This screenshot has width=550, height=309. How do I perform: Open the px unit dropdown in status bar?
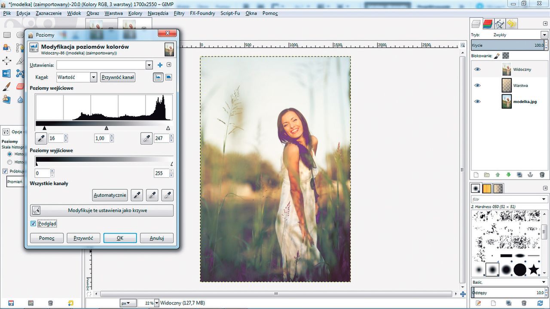(x=128, y=303)
